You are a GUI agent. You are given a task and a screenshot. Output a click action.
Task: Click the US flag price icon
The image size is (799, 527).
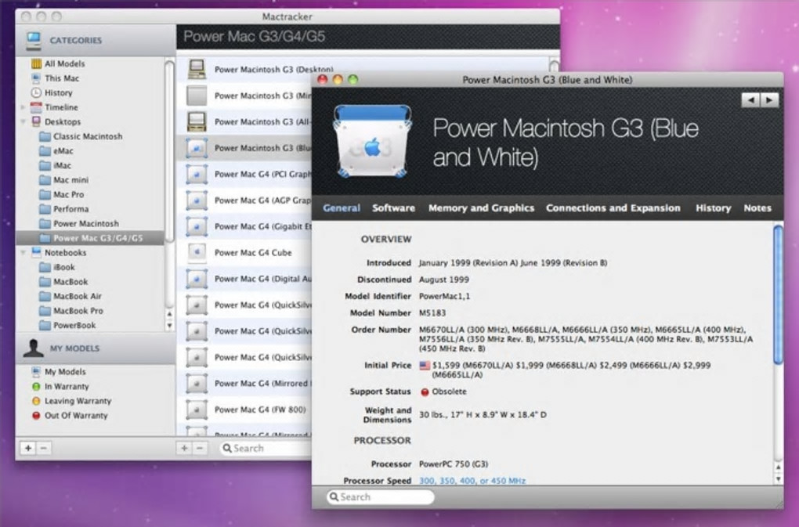pos(425,366)
